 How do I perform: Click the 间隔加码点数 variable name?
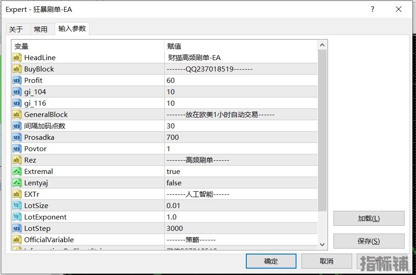click(x=45, y=126)
